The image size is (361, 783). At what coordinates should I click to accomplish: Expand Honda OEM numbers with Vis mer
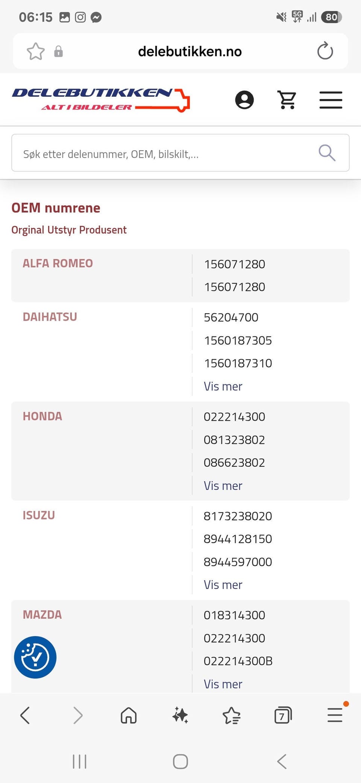point(223,486)
